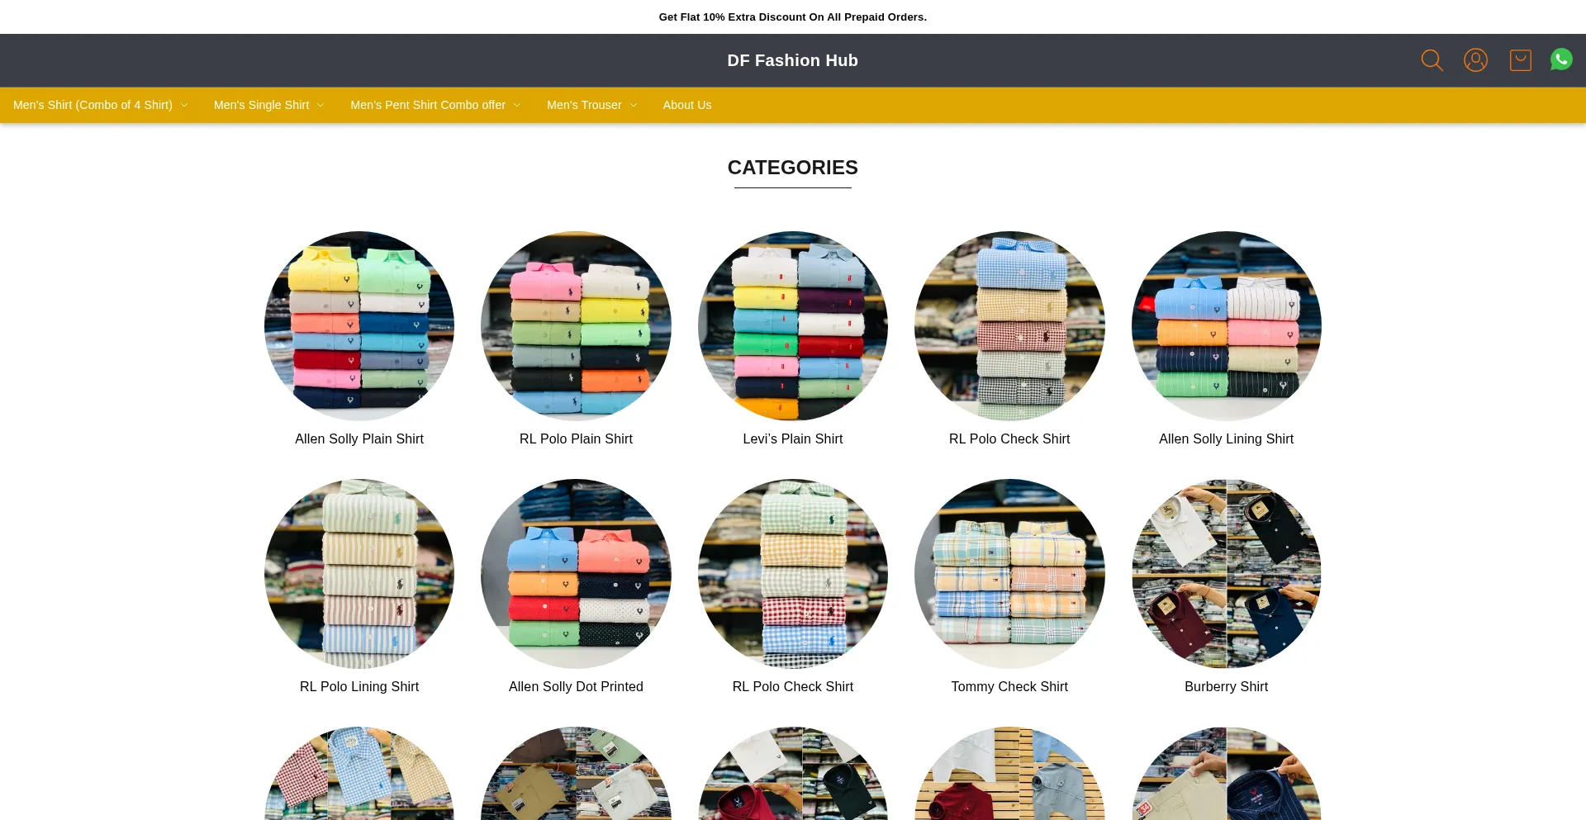Go to the About Us page

[686, 105]
